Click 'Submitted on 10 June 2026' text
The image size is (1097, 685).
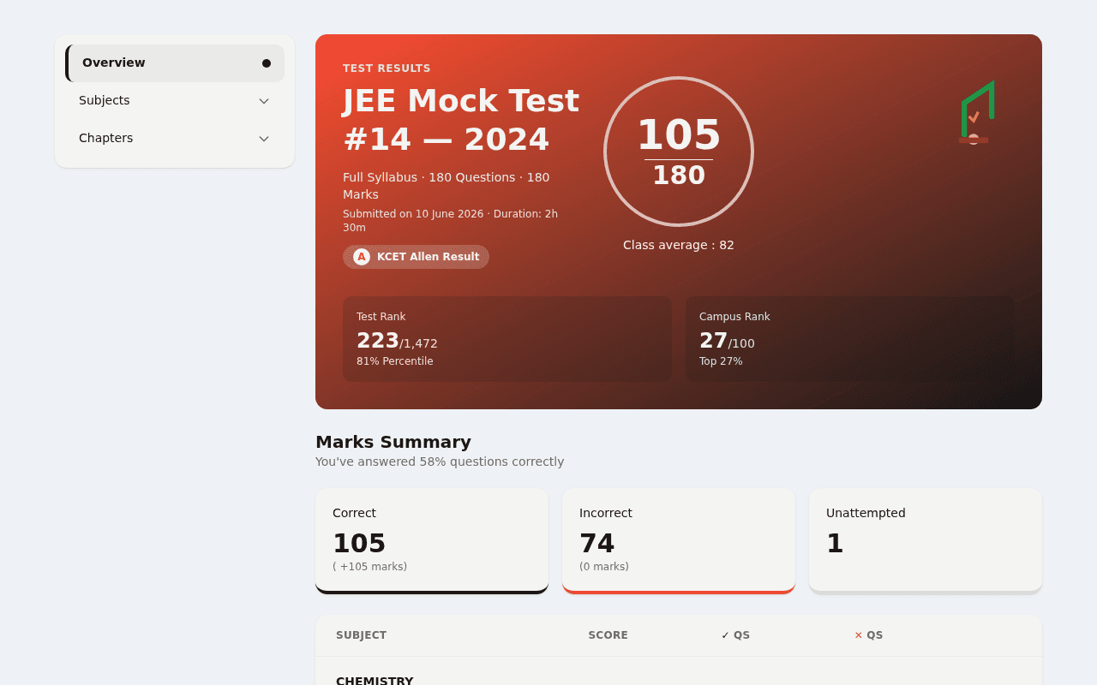(x=413, y=214)
